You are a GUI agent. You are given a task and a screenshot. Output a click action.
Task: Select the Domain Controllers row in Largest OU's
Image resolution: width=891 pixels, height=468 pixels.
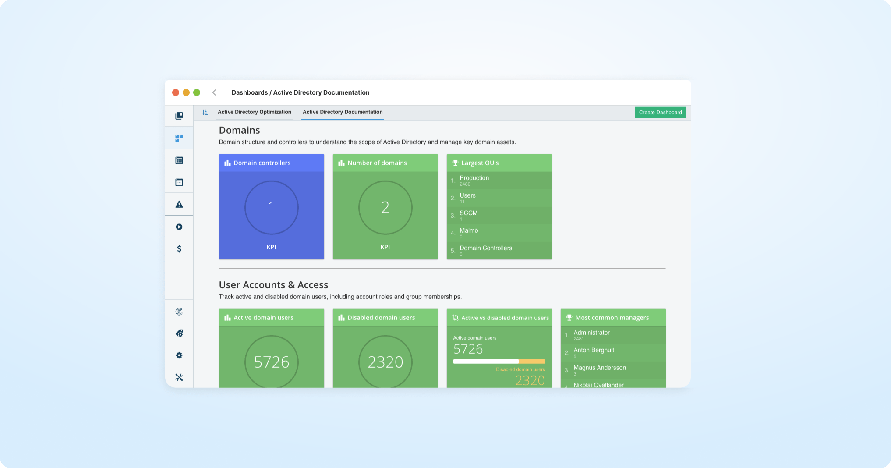coord(499,251)
